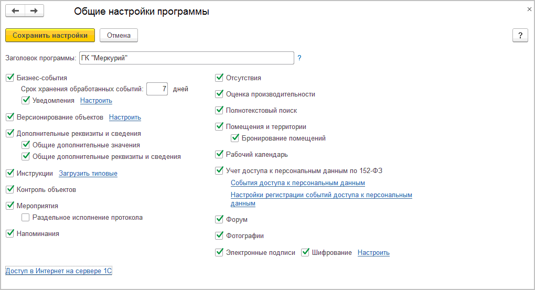Open Настроить link next to Уведомления
This screenshot has height=290, width=535.
tap(96, 100)
